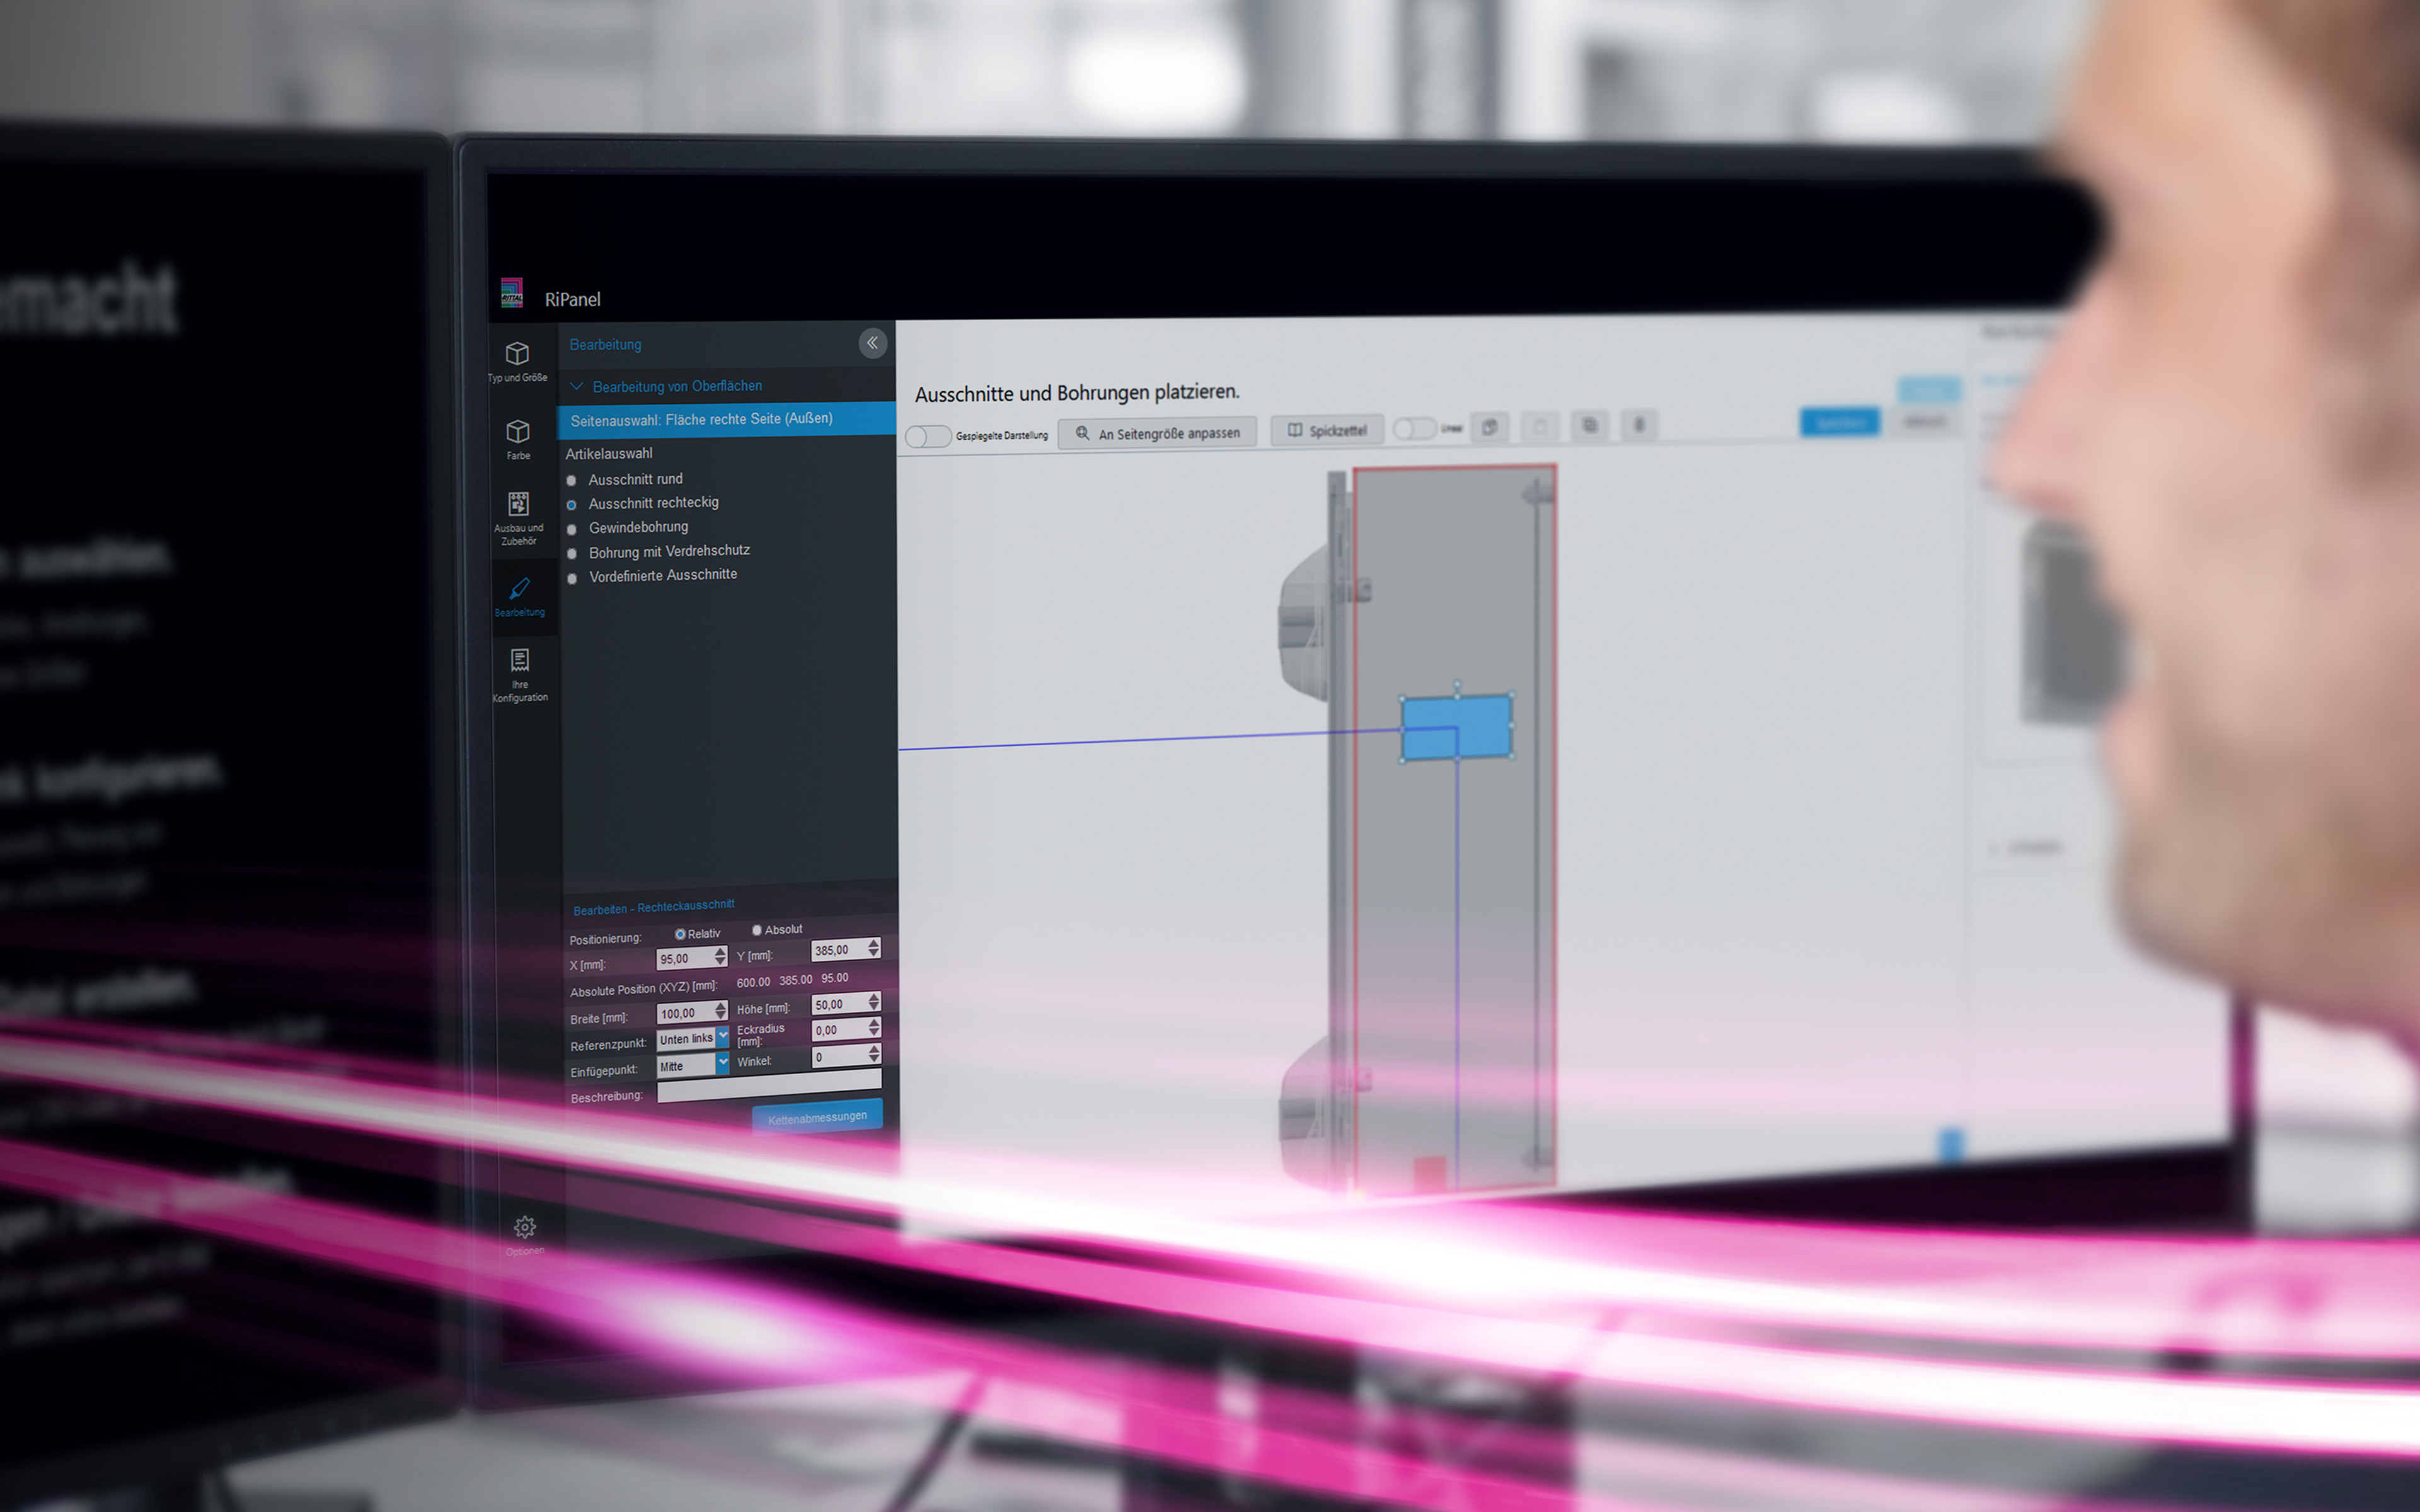Viewport: 2420px width, 1512px height.
Task: Select the Absolut positioning radio button
Action: click(757, 930)
